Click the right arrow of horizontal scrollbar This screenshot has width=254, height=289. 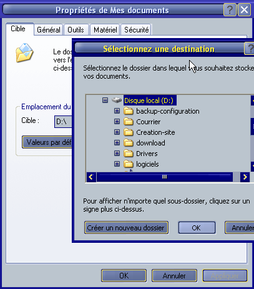(245, 177)
